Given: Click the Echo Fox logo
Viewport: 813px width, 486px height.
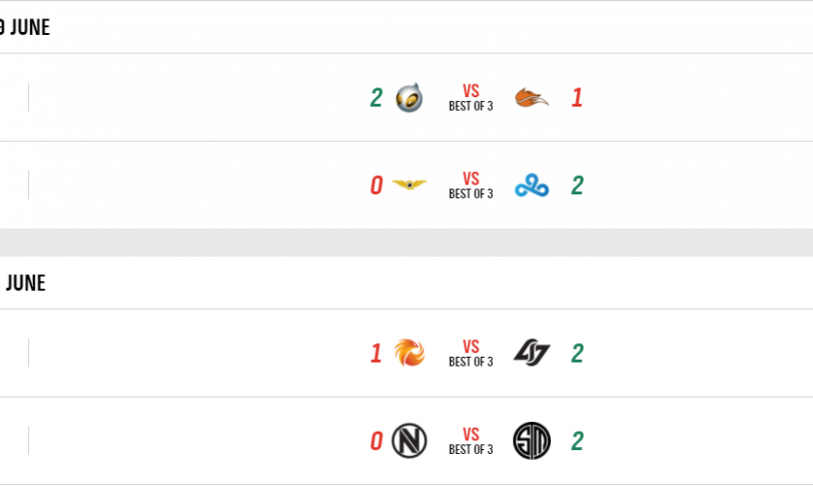Looking at the screenshot, I should pyautogui.click(x=531, y=98).
